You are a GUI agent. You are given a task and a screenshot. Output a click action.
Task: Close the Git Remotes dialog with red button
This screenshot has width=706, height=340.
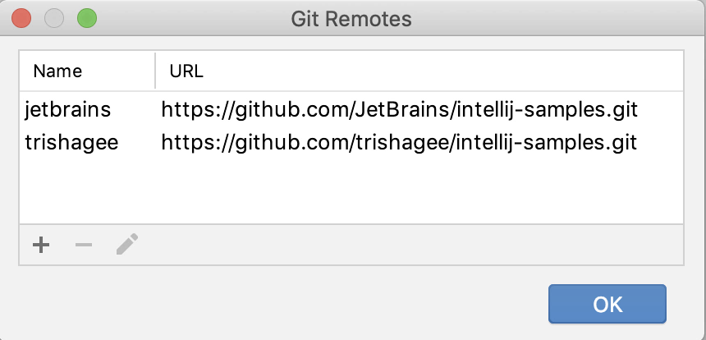22,18
